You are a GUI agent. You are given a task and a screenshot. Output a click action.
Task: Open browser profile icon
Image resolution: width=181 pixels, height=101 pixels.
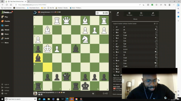(169, 5)
